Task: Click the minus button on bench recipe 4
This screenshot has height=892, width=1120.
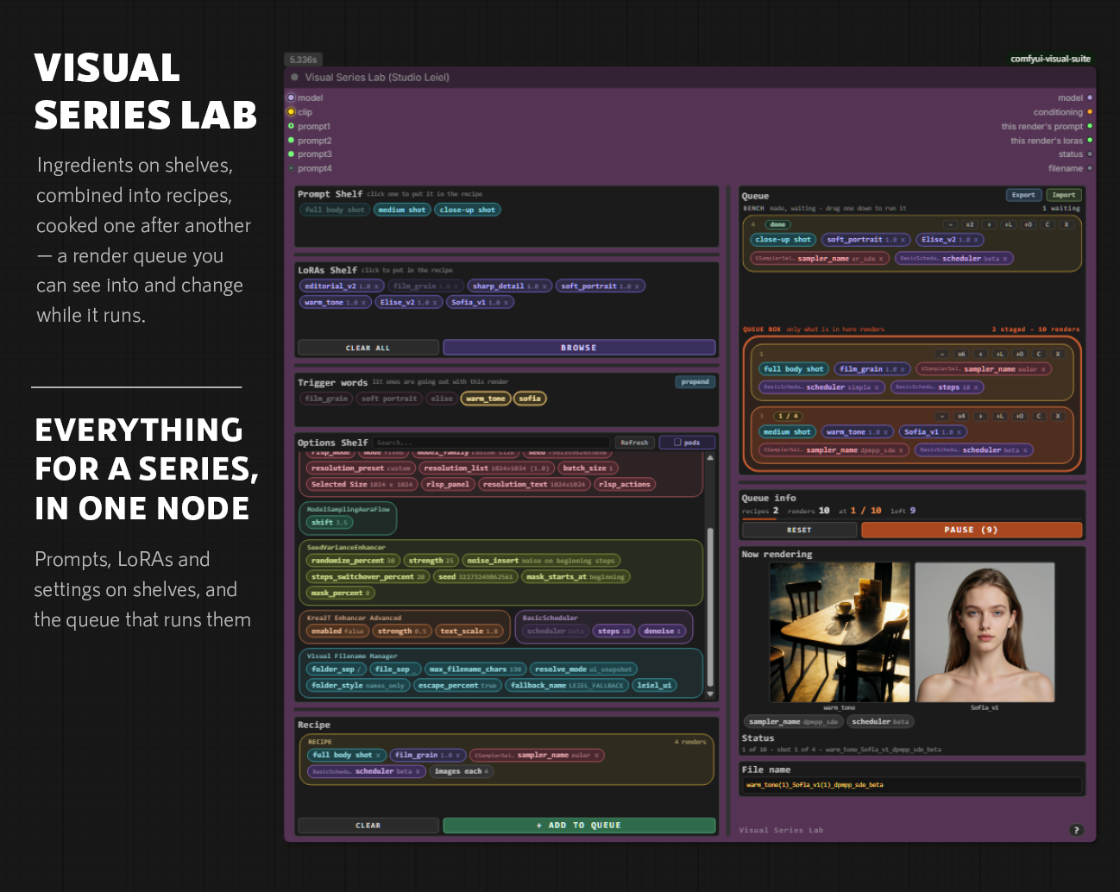Action: pyautogui.click(x=950, y=224)
